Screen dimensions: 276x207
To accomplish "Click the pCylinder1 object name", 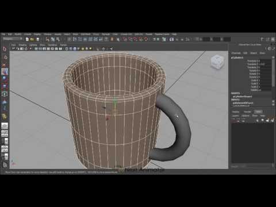I will coord(237,57).
